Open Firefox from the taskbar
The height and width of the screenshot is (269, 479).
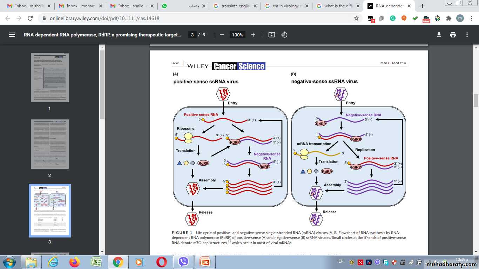coord(74,262)
